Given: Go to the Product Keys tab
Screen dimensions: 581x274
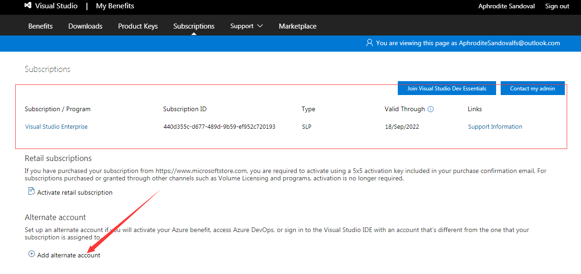Looking at the screenshot, I should [138, 26].
